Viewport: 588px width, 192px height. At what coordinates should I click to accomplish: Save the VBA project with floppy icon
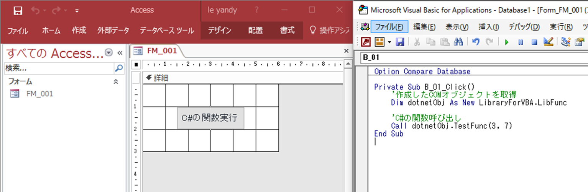(x=400, y=42)
